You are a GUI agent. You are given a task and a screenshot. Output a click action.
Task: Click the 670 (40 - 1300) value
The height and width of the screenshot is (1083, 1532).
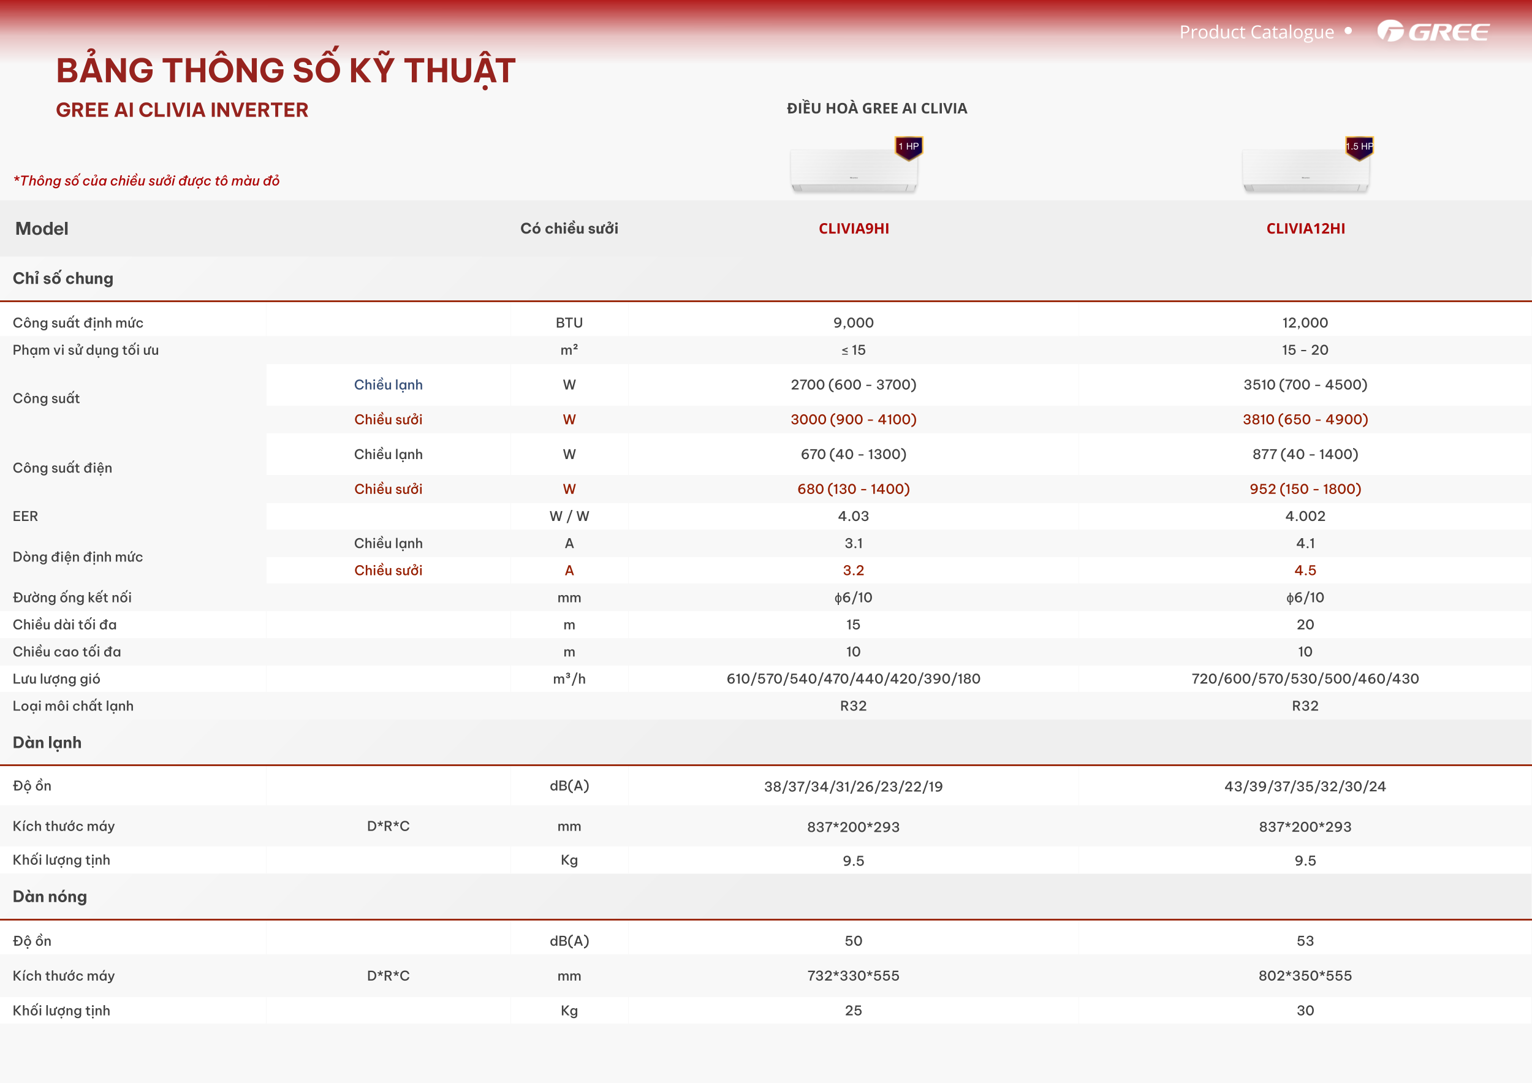coord(854,454)
